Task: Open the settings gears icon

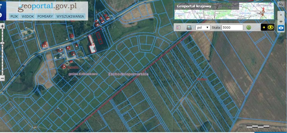Action: click(x=281, y=4)
